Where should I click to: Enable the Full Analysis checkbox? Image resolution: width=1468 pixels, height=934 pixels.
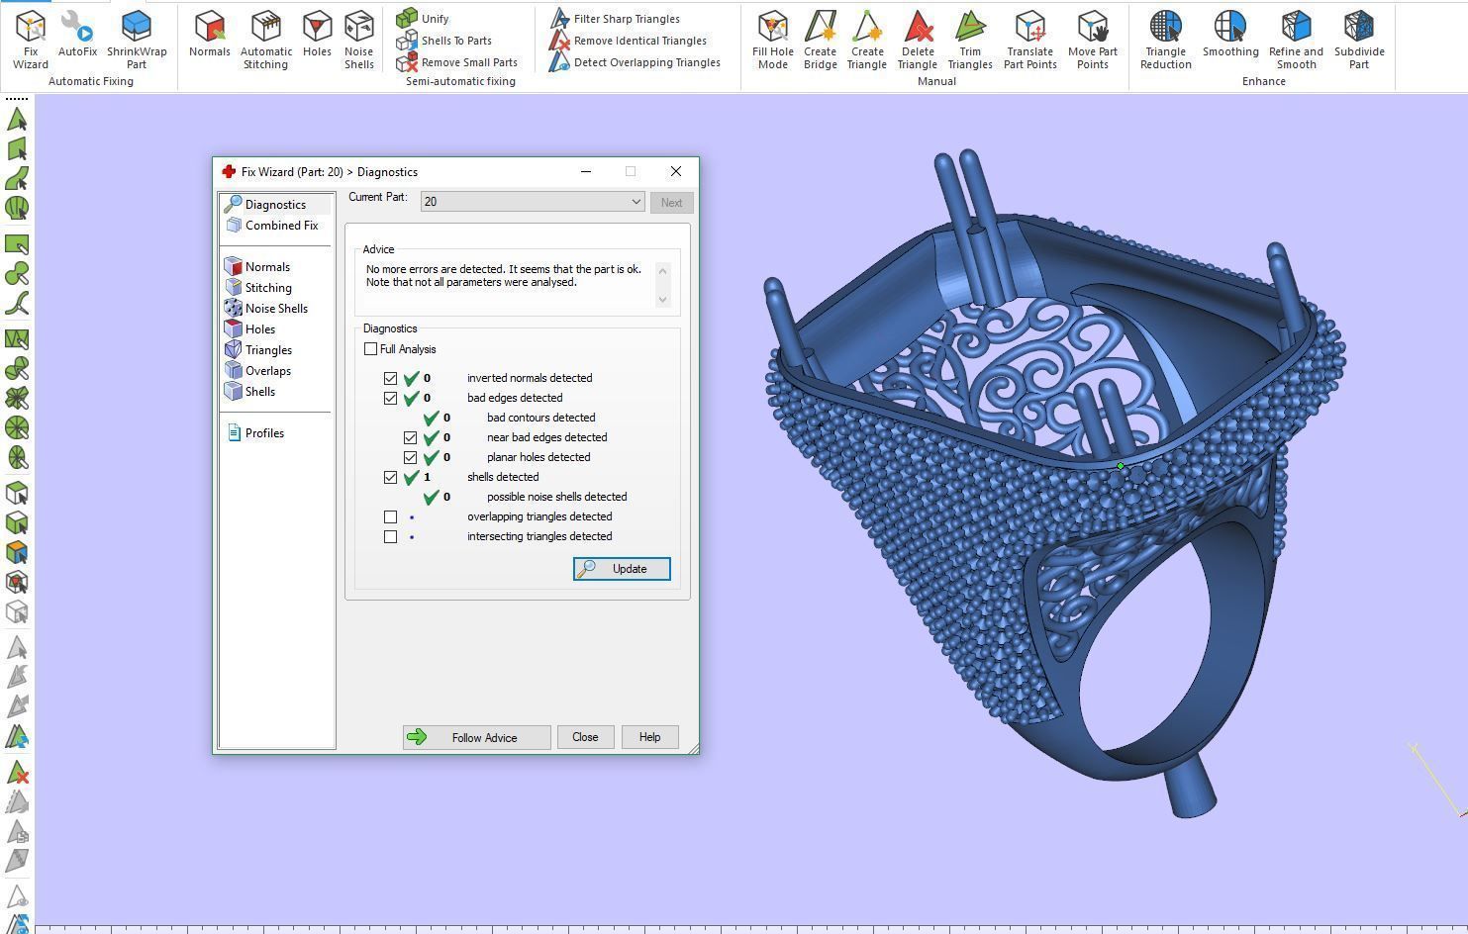pos(371,349)
